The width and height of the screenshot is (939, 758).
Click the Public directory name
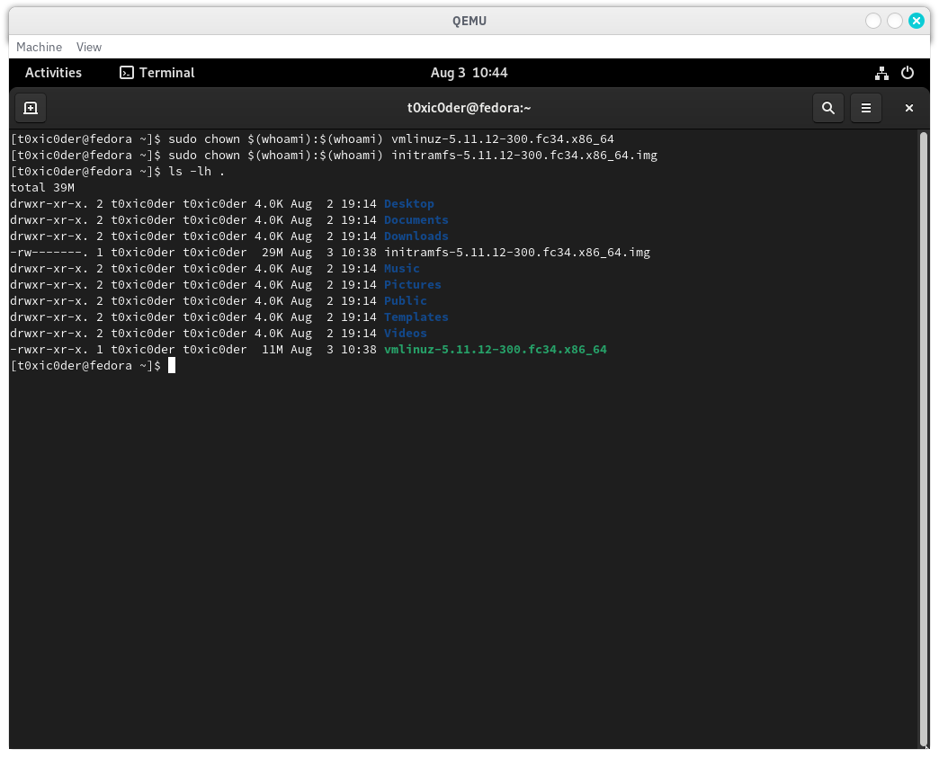click(406, 300)
